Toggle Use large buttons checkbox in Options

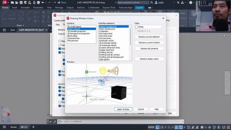tap(60, 45)
